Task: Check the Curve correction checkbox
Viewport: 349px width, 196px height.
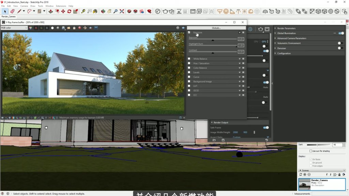Action: click(x=189, y=77)
